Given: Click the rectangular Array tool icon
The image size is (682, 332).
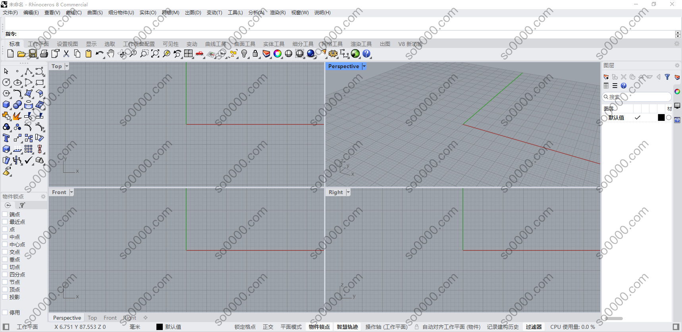Looking at the screenshot, I should [x=29, y=149].
